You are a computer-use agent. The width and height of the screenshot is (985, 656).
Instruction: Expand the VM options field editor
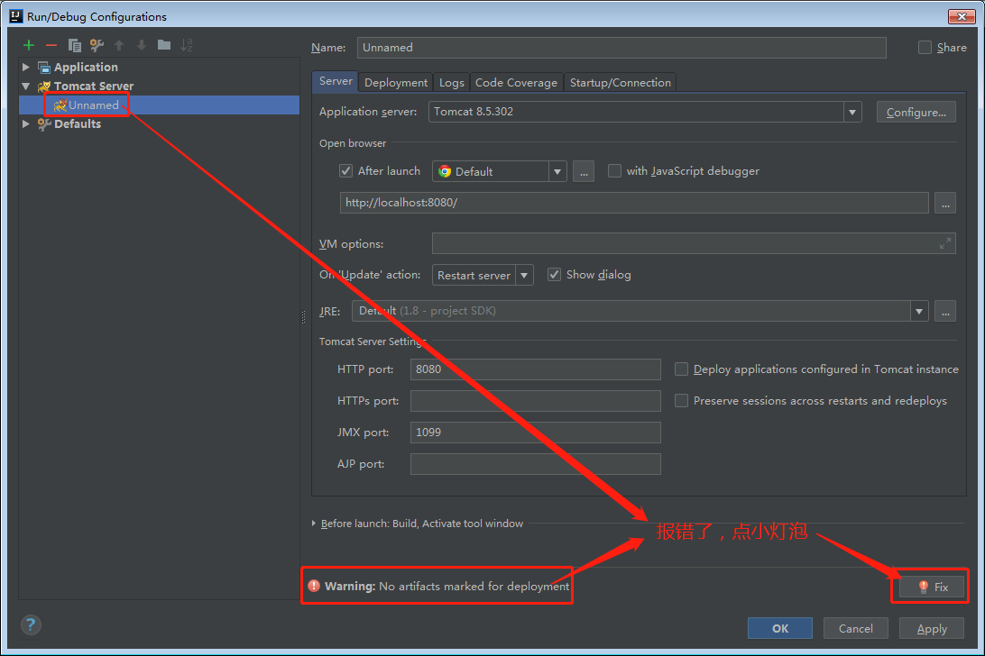point(944,243)
